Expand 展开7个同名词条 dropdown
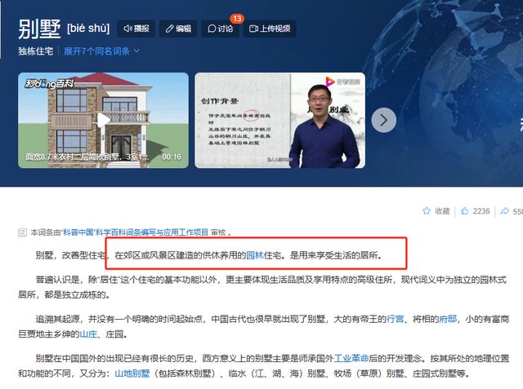The height and width of the screenshot is (389, 523). [101, 51]
